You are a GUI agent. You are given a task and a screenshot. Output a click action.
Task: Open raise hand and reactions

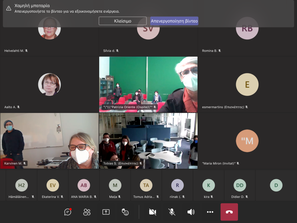click(x=125, y=212)
